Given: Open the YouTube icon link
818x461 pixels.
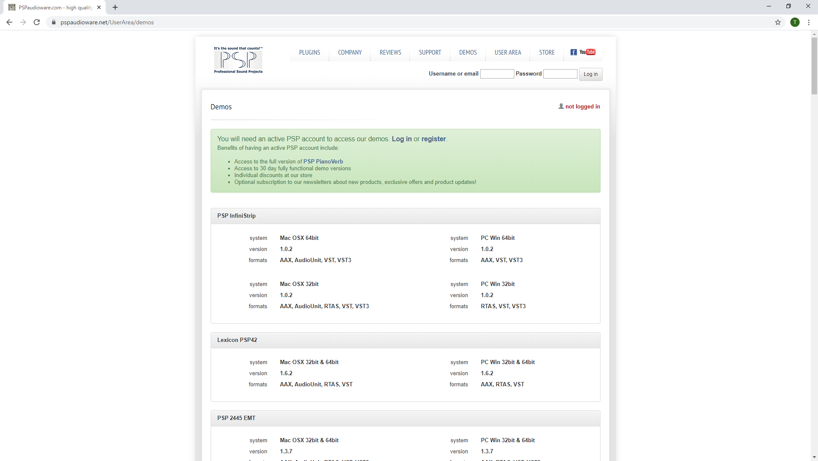Looking at the screenshot, I should tap(588, 52).
